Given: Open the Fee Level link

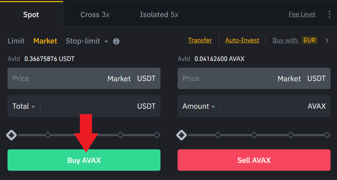Looking at the screenshot, I should (x=302, y=14).
